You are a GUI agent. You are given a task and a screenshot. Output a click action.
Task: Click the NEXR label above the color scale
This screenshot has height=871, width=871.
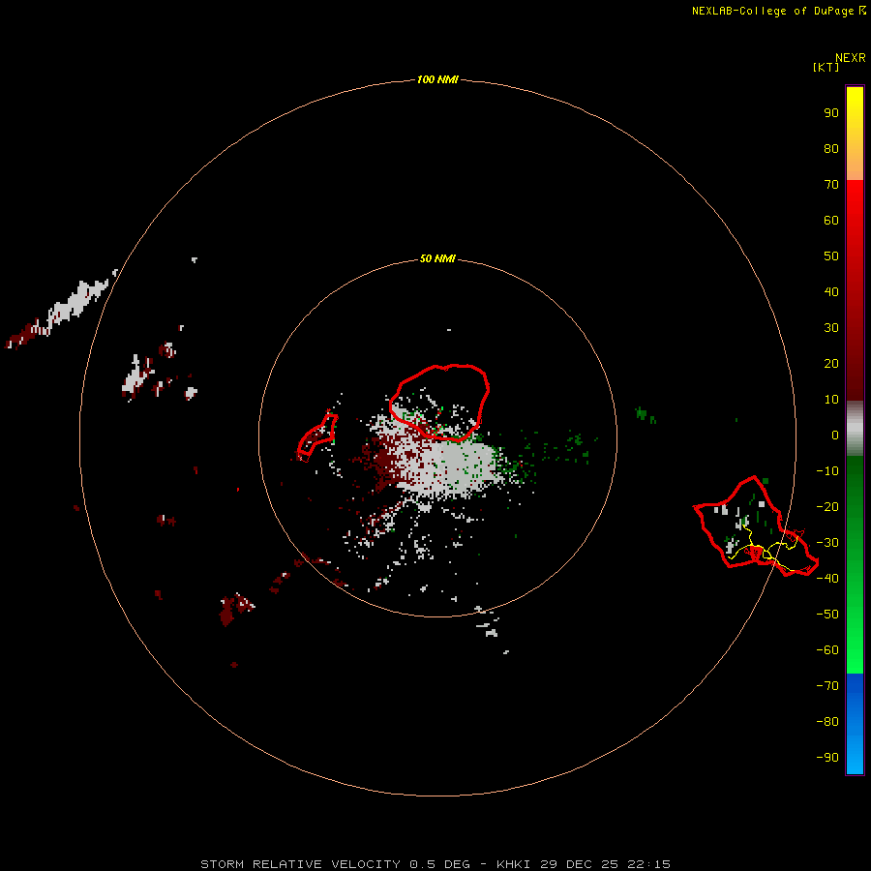pyautogui.click(x=851, y=58)
